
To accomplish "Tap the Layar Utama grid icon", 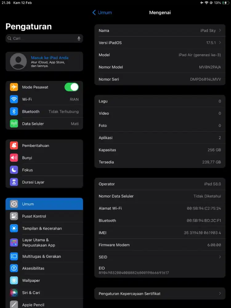I will coord(14,243).
